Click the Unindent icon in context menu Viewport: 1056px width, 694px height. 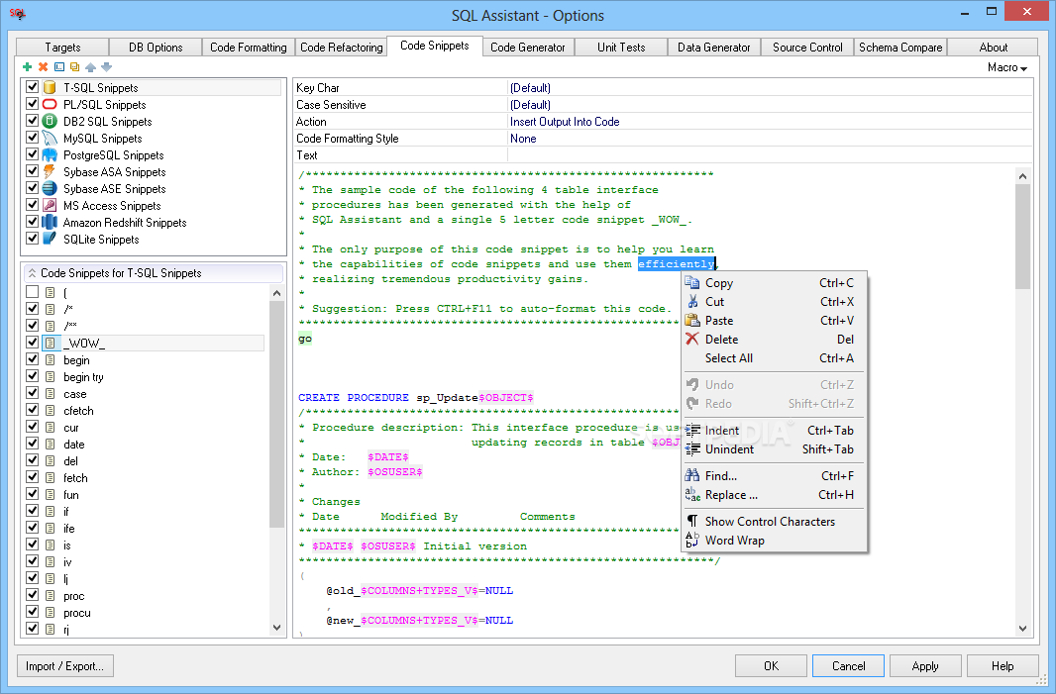point(692,449)
